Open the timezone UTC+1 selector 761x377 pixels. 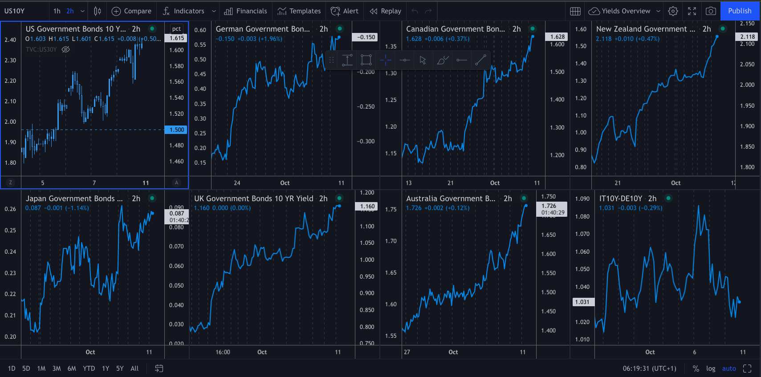(649, 369)
